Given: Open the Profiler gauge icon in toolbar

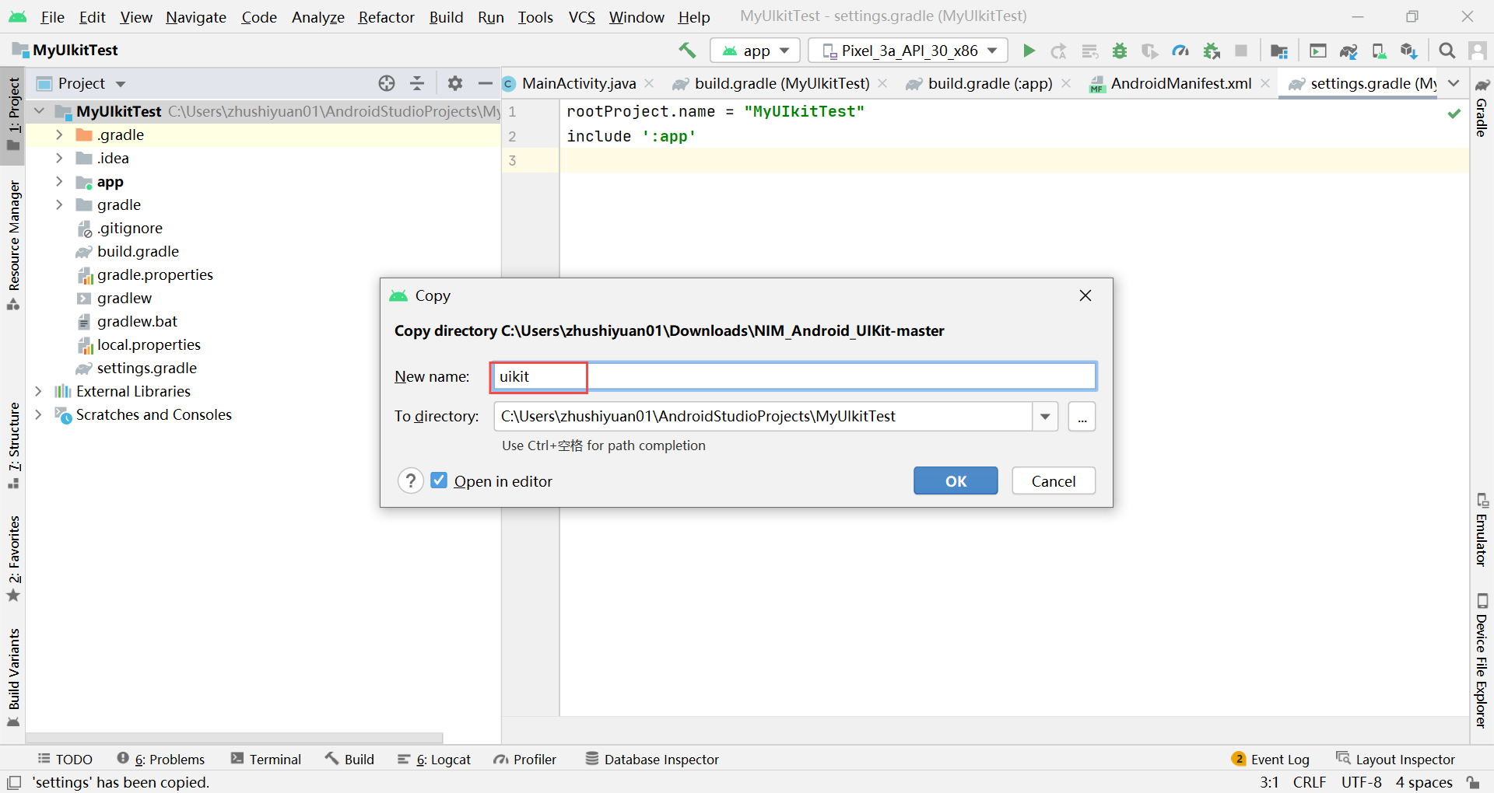Looking at the screenshot, I should pyautogui.click(x=1180, y=51).
